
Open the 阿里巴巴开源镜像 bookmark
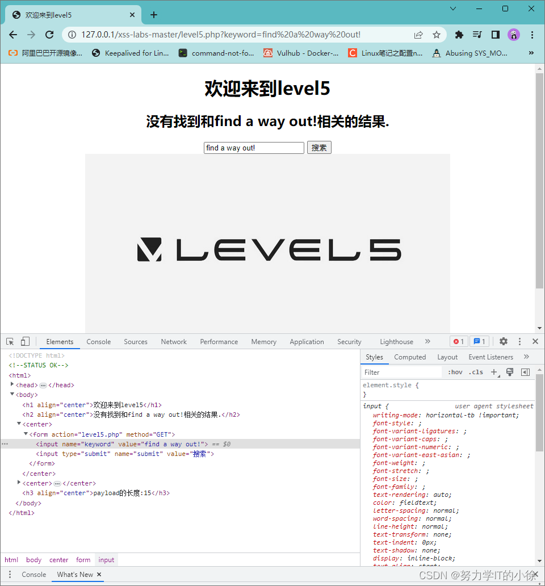pos(45,53)
